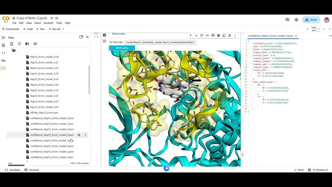Copy link to cell icon
This screenshot has width=332, height=187.
tap(207, 36)
